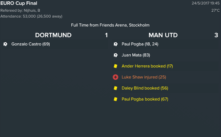Click yellow card icon for Daley Blind
The image size is (221, 137).
pyautogui.click(x=115, y=88)
